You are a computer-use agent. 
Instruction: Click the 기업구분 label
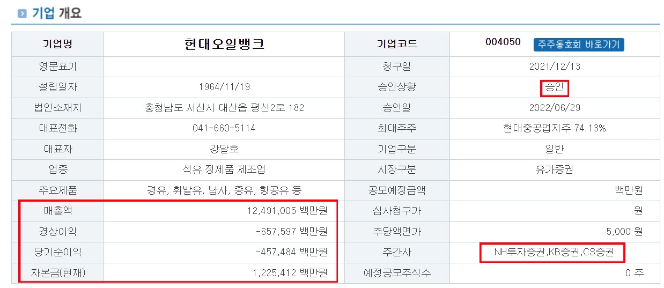click(x=397, y=149)
